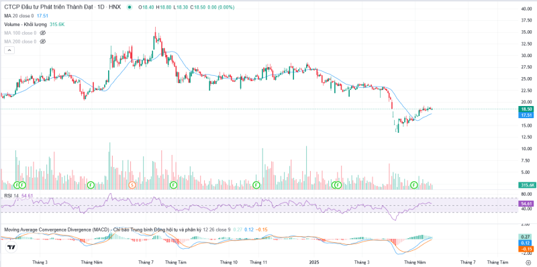The height and width of the screenshot is (267, 537).
Task: Click the 0.00 (0.00%) change value
Action: (222, 7)
